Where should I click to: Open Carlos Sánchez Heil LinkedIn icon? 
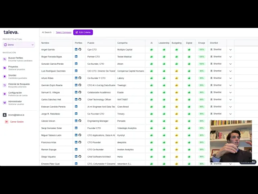click(x=76, y=99)
